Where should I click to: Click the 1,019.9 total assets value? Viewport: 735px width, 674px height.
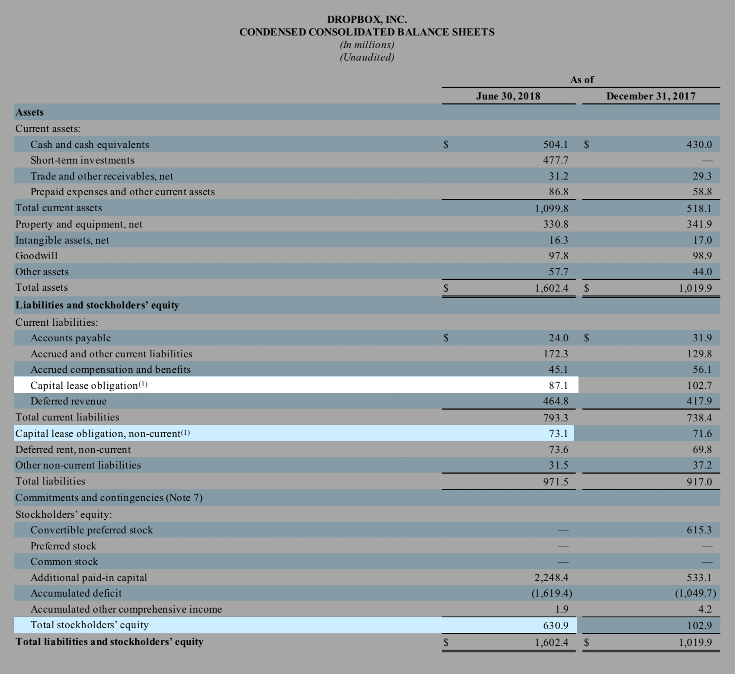click(695, 288)
